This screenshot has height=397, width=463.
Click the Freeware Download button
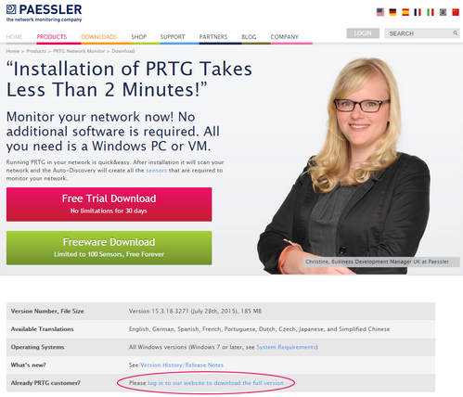click(x=109, y=248)
